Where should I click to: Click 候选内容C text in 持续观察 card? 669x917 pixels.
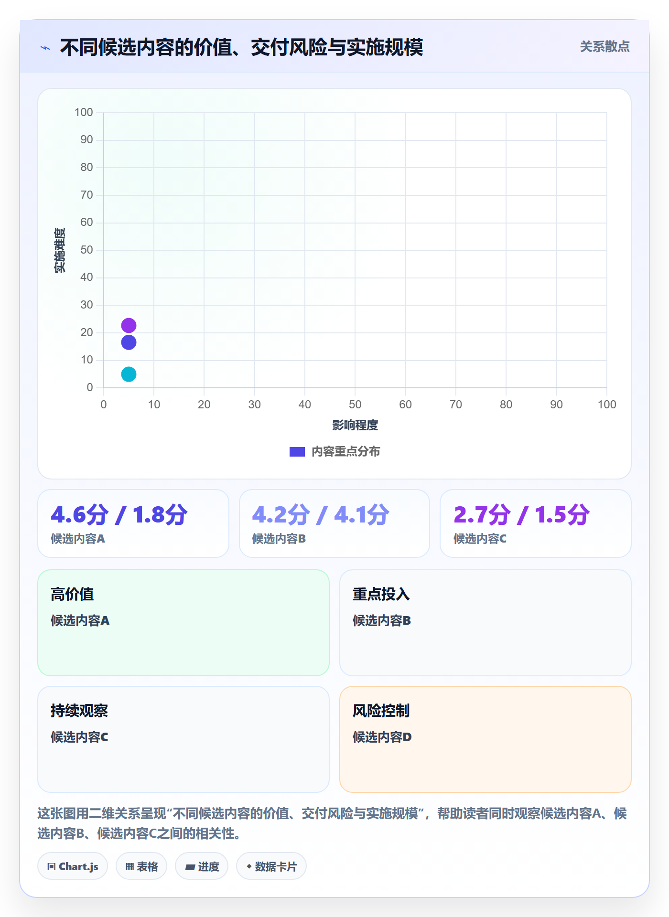80,737
